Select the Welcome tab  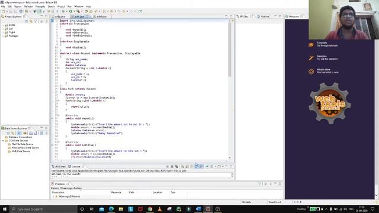click(294, 17)
